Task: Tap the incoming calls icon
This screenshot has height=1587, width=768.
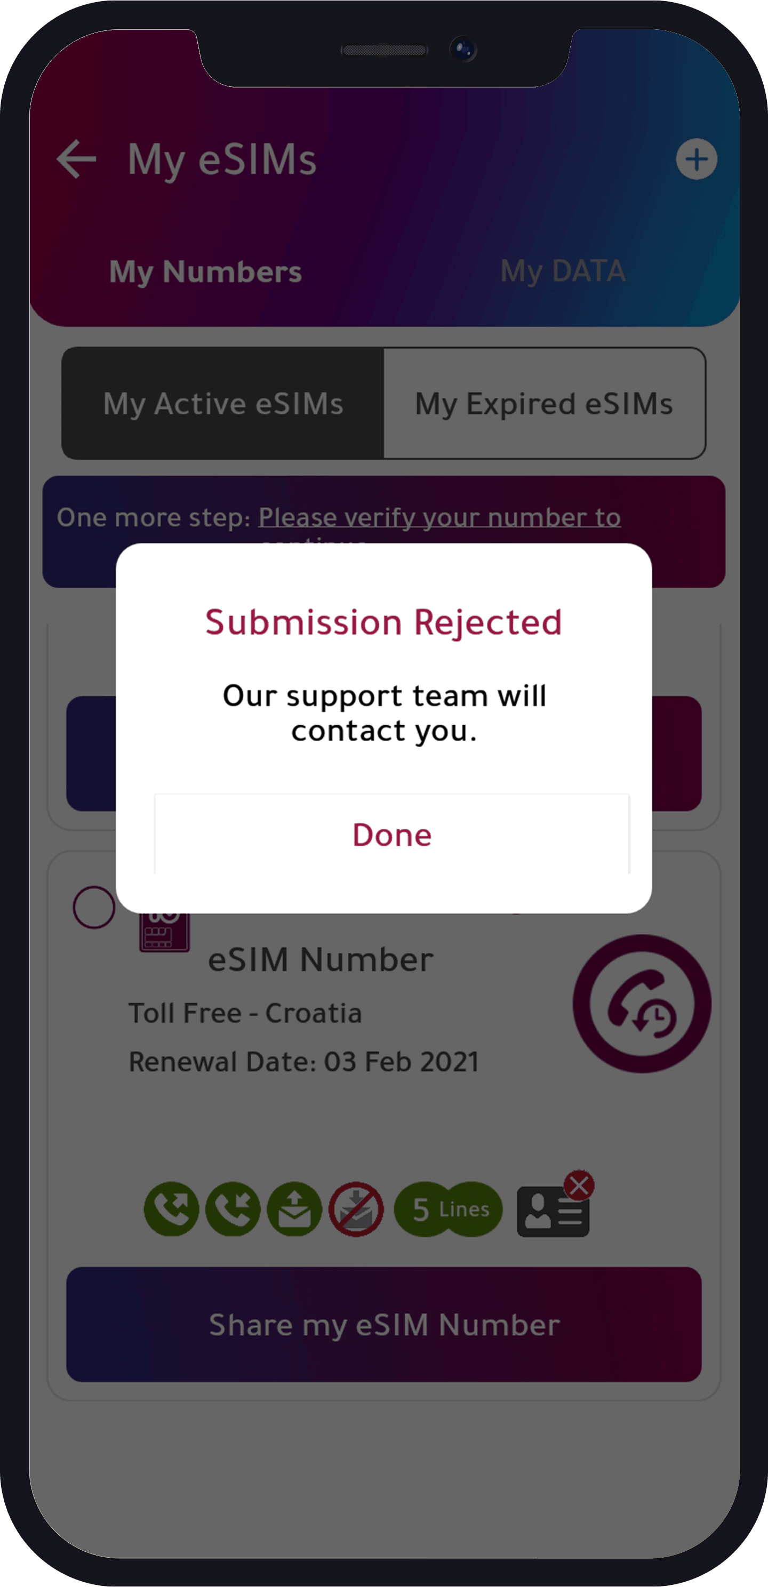Action: click(233, 1208)
